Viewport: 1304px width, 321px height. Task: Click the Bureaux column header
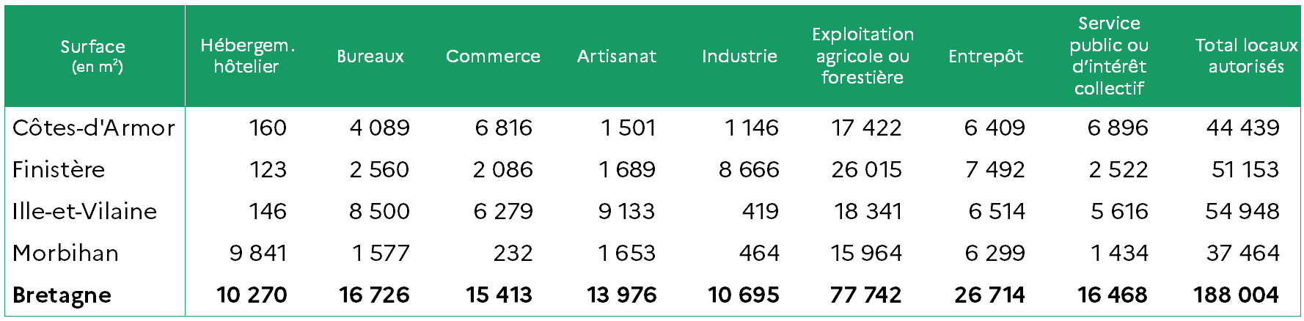370,56
